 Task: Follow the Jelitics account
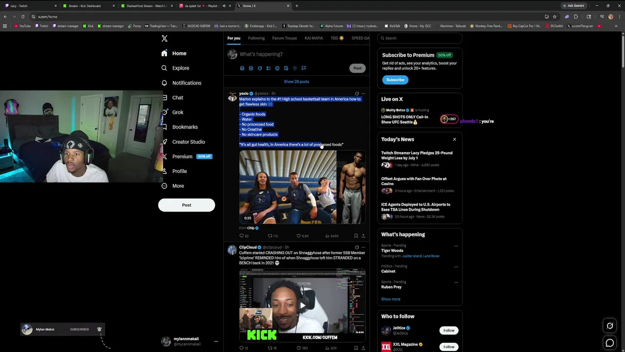(449, 330)
